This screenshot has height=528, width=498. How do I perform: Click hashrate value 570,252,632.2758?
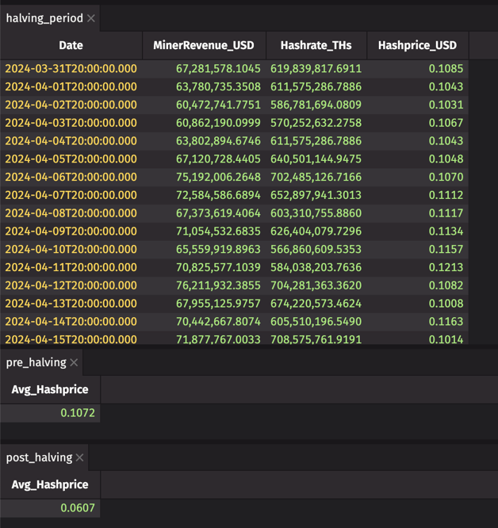click(x=316, y=123)
